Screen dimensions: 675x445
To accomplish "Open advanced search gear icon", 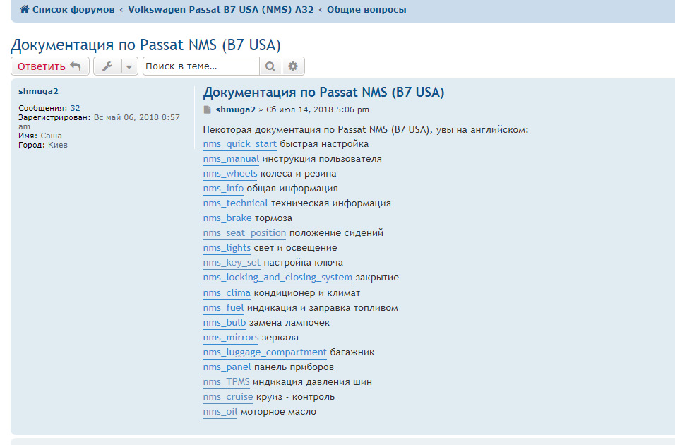I will (x=293, y=66).
